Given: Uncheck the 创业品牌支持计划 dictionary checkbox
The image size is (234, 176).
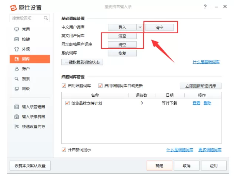Looking at the screenshot, I should [x=67, y=103].
